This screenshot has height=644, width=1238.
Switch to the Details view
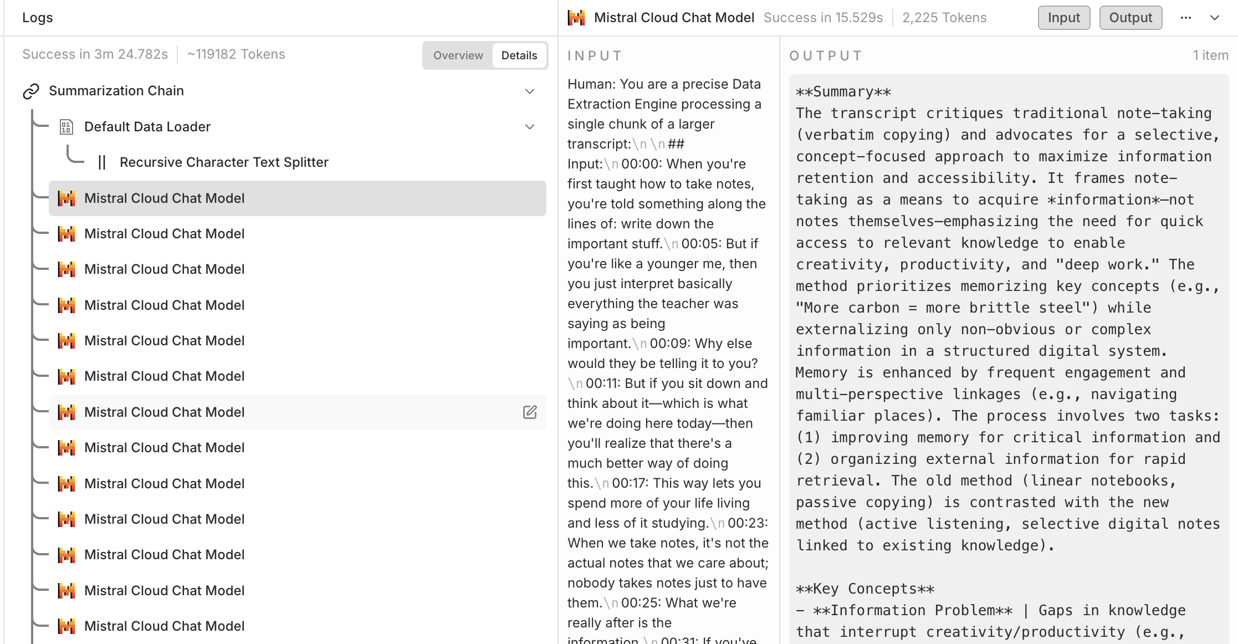click(x=519, y=55)
